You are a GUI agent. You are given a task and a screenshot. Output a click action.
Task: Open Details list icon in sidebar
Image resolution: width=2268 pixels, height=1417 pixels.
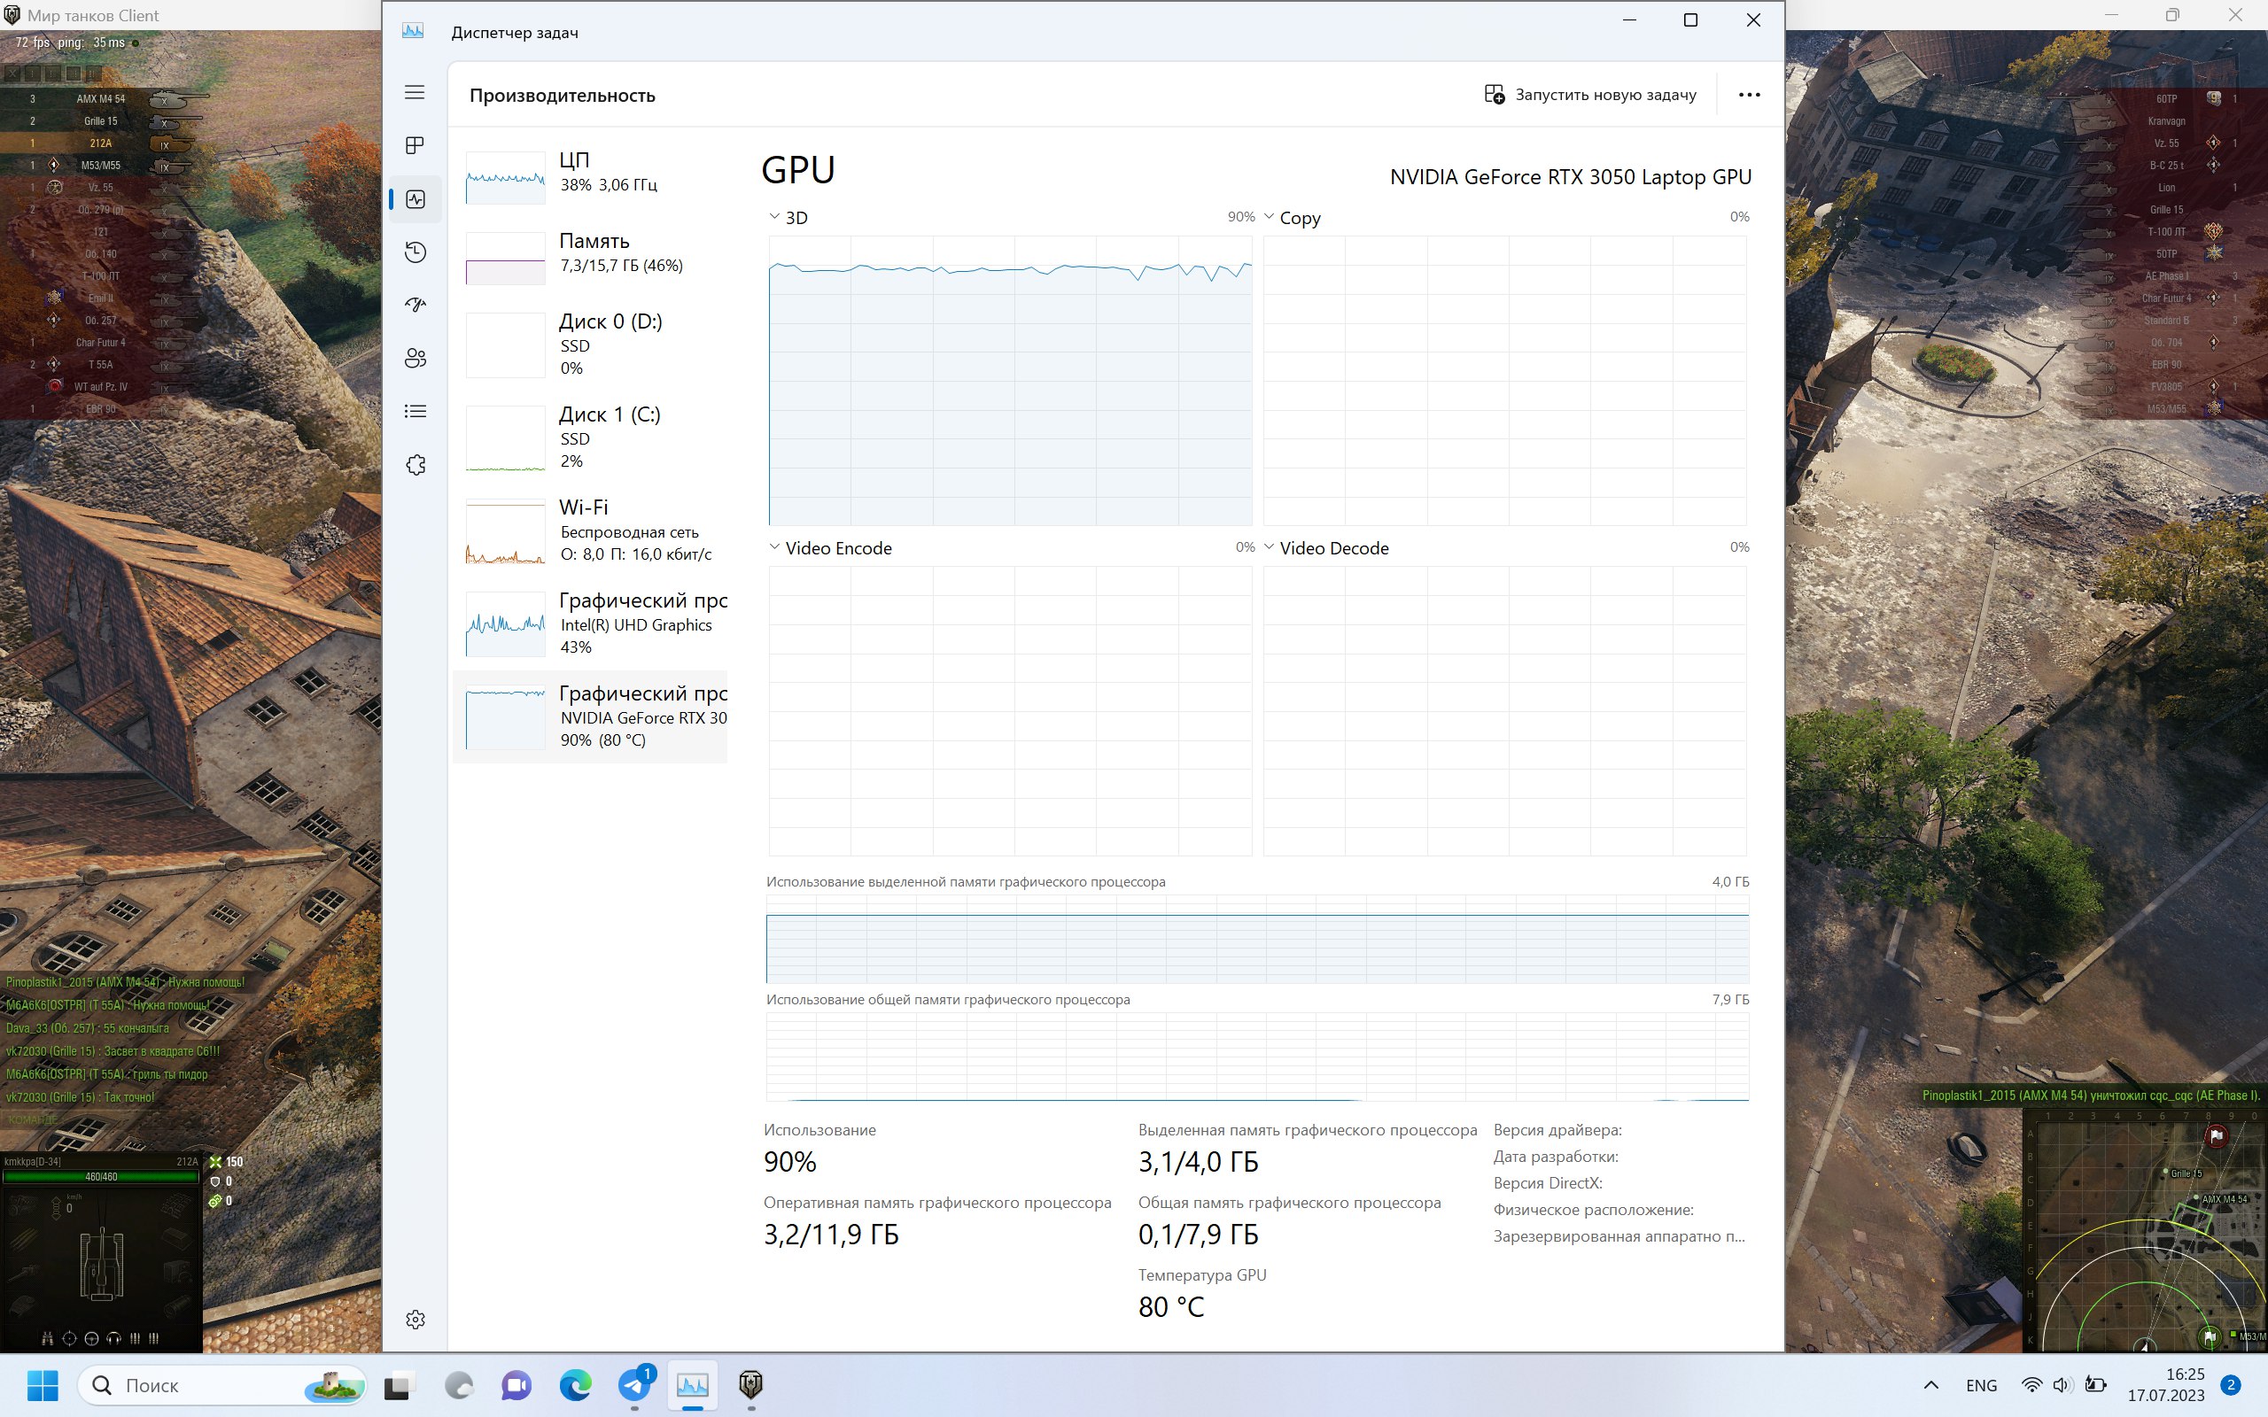coord(416,412)
